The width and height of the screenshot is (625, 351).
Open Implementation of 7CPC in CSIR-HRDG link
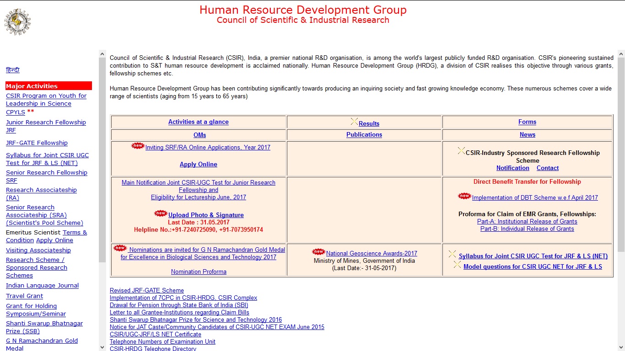point(183,298)
